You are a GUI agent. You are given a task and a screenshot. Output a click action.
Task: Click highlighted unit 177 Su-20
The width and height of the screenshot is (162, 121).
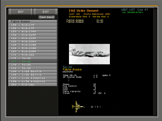(33, 61)
